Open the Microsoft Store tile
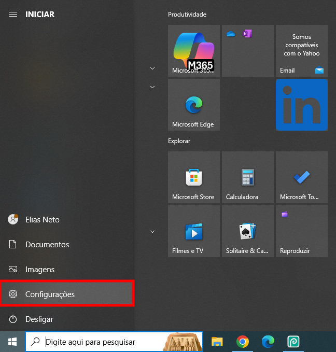The image size is (336, 352). point(193,177)
